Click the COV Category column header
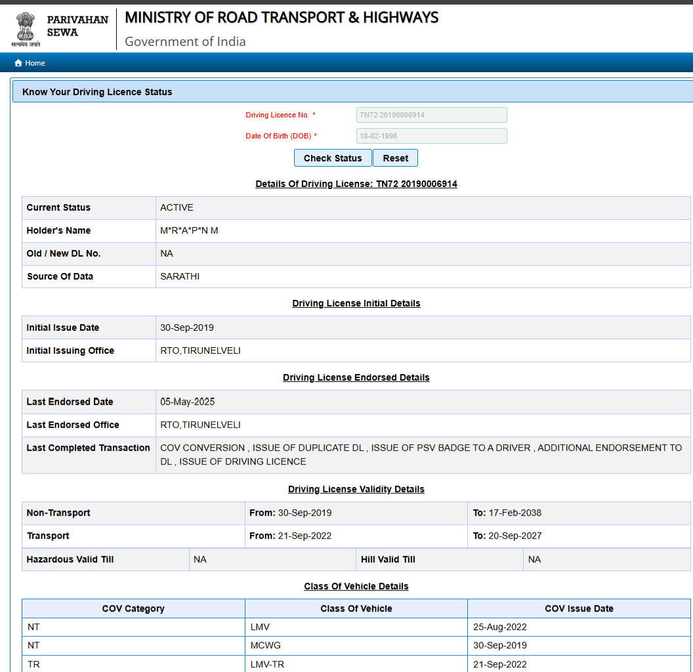 pyautogui.click(x=133, y=608)
